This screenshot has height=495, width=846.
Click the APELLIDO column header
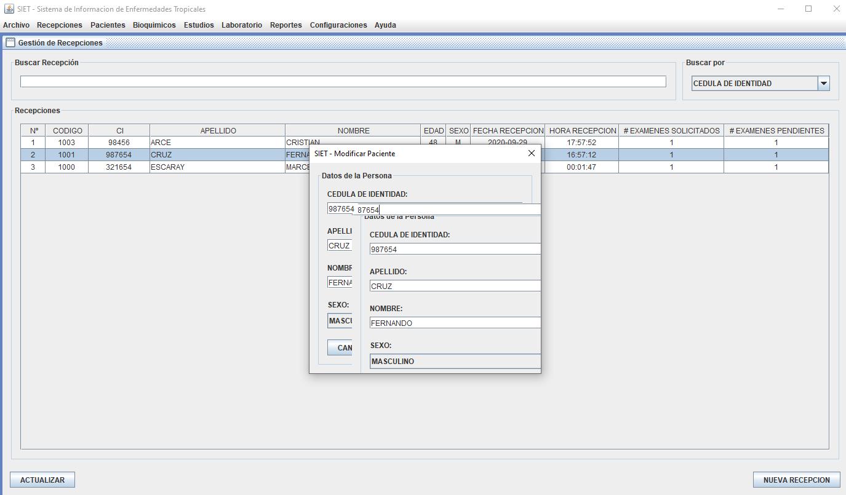point(218,130)
